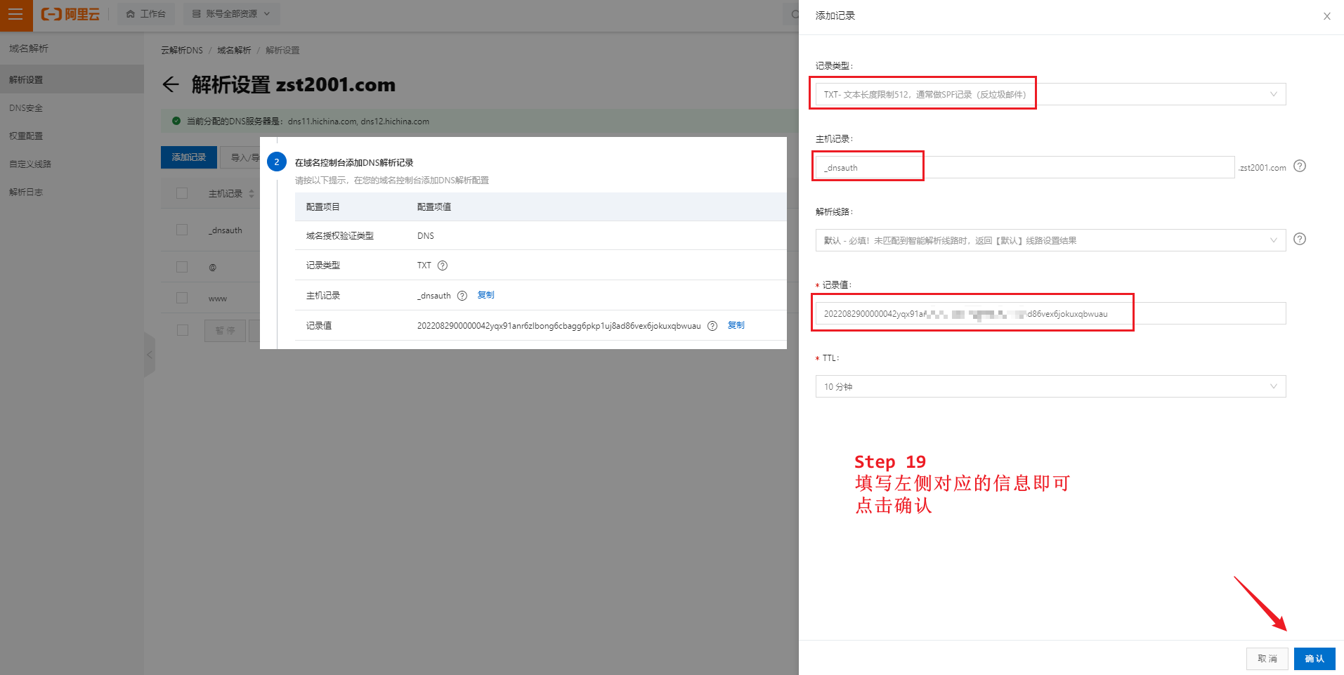
Task: Click the @ host record text
Action: tap(212, 268)
